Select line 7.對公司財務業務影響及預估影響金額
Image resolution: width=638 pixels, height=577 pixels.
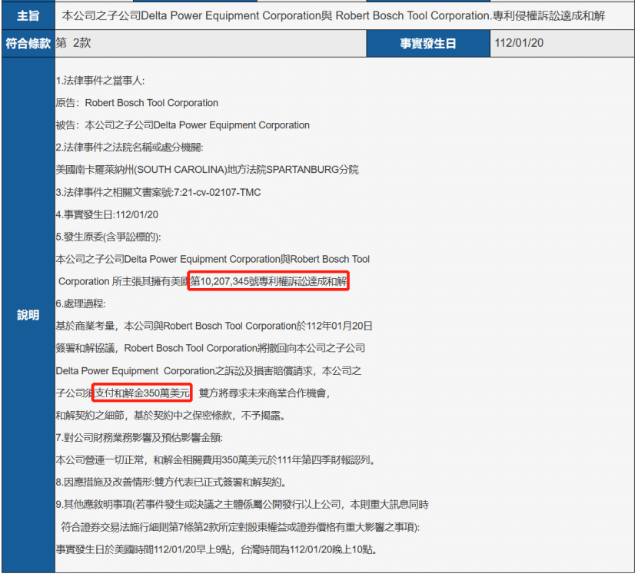tap(139, 437)
